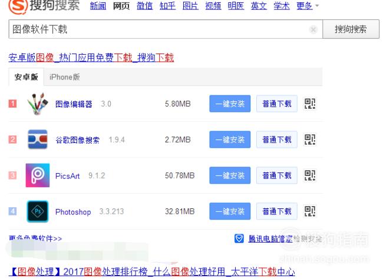This screenshot has height=279, width=383.
Task: Click version 3.0 beside 图像编辑器
Action: coord(106,104)
